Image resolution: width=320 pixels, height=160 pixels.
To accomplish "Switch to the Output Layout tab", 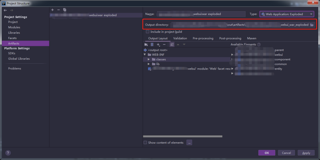I will point(158,38).
